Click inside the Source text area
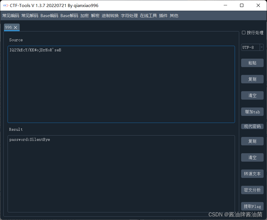 pyautogui.click(x=121, y=84)
